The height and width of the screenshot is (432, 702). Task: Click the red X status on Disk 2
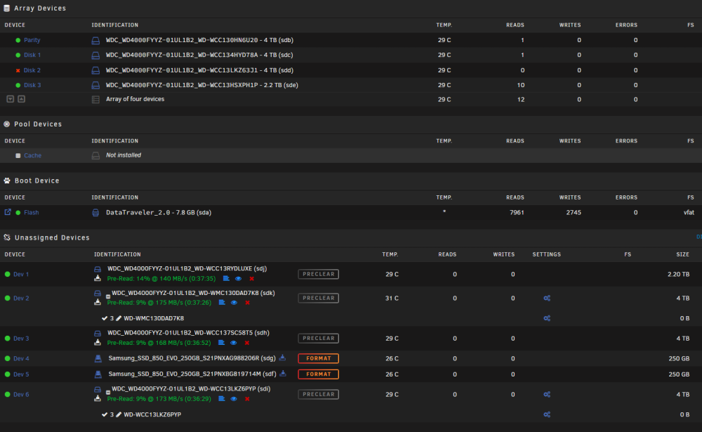[18, 70]
